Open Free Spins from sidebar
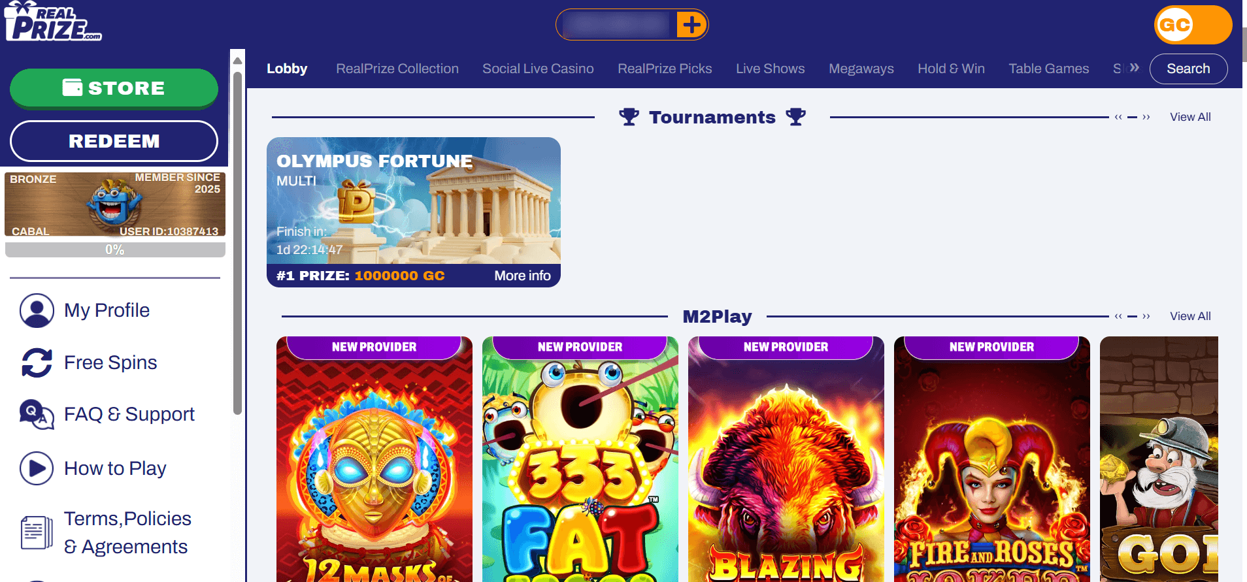The image size is (1247, 582). tap(110, 363)
